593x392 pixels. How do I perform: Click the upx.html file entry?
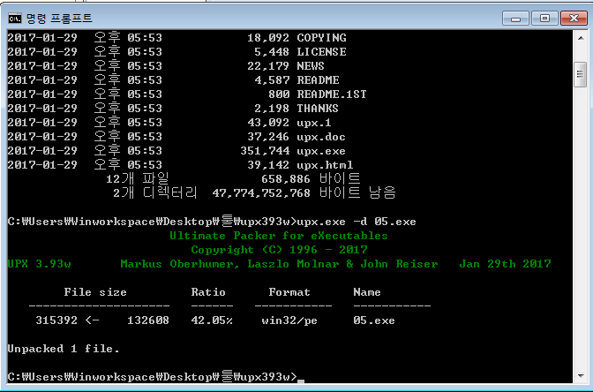(325, 165)
